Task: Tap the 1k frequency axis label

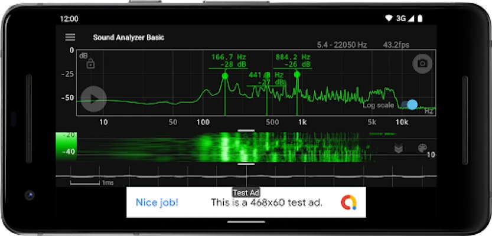Action: (302, 122)
